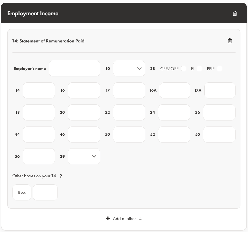The height and width of the screenshot is (232, 248).
Task: Select the box 52 input field
Action: 174,134
